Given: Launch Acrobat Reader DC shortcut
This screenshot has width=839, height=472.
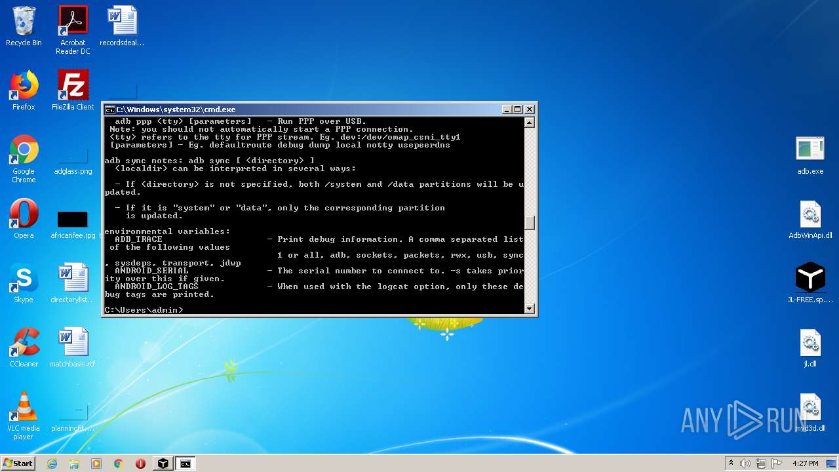Looking at the screenshot, I should [x=73, y=30].
